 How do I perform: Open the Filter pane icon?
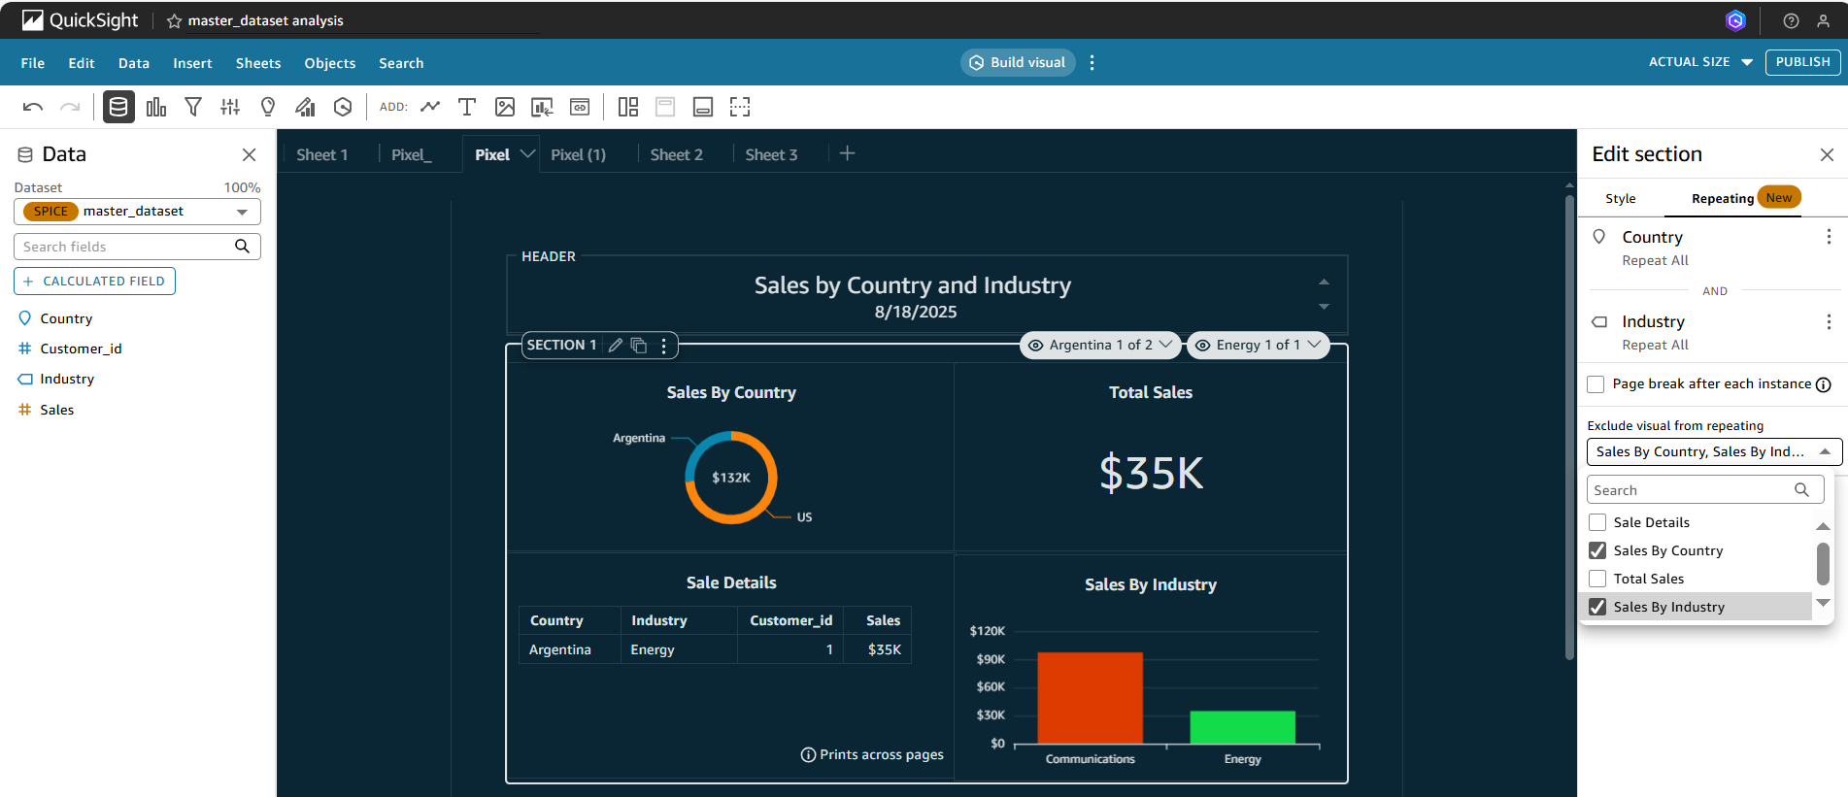(x=193, y=107)
